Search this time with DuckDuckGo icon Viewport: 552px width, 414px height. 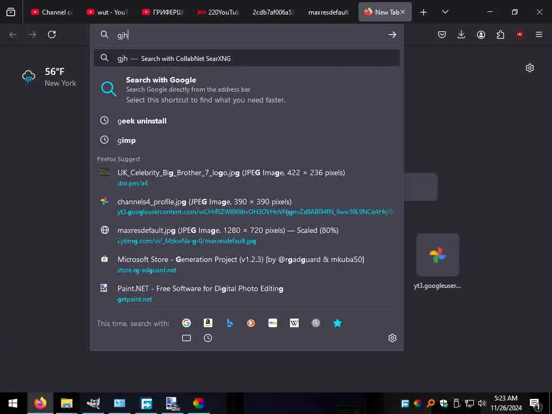251,323
